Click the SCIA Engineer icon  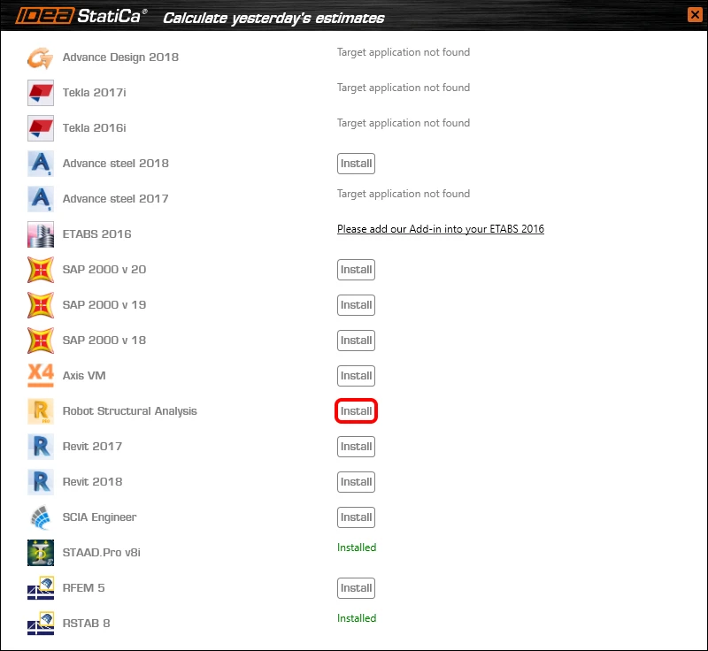pyautogui.click(x=40, y=517)
